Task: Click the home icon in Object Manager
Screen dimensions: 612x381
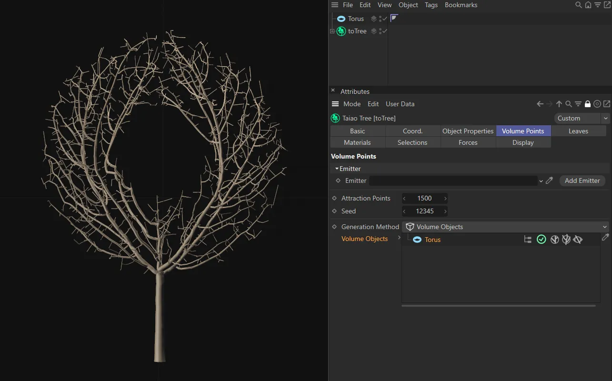Action: [x=588, y=5]
